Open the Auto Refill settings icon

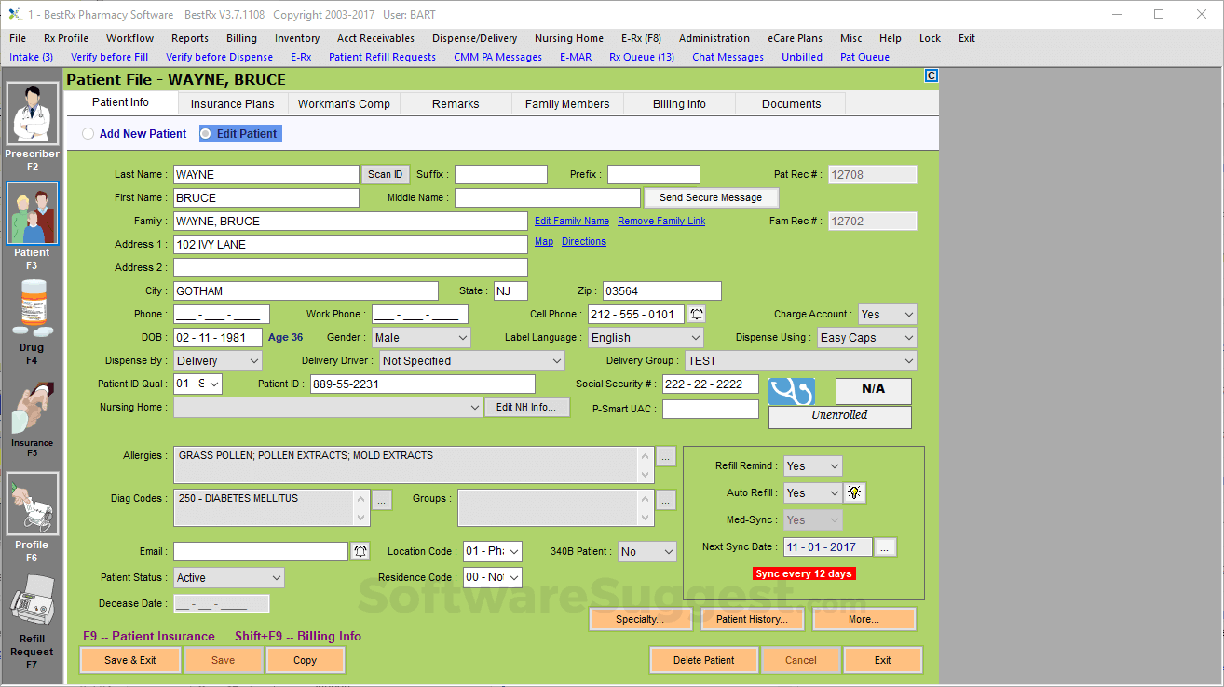click(x=854, y=492)
